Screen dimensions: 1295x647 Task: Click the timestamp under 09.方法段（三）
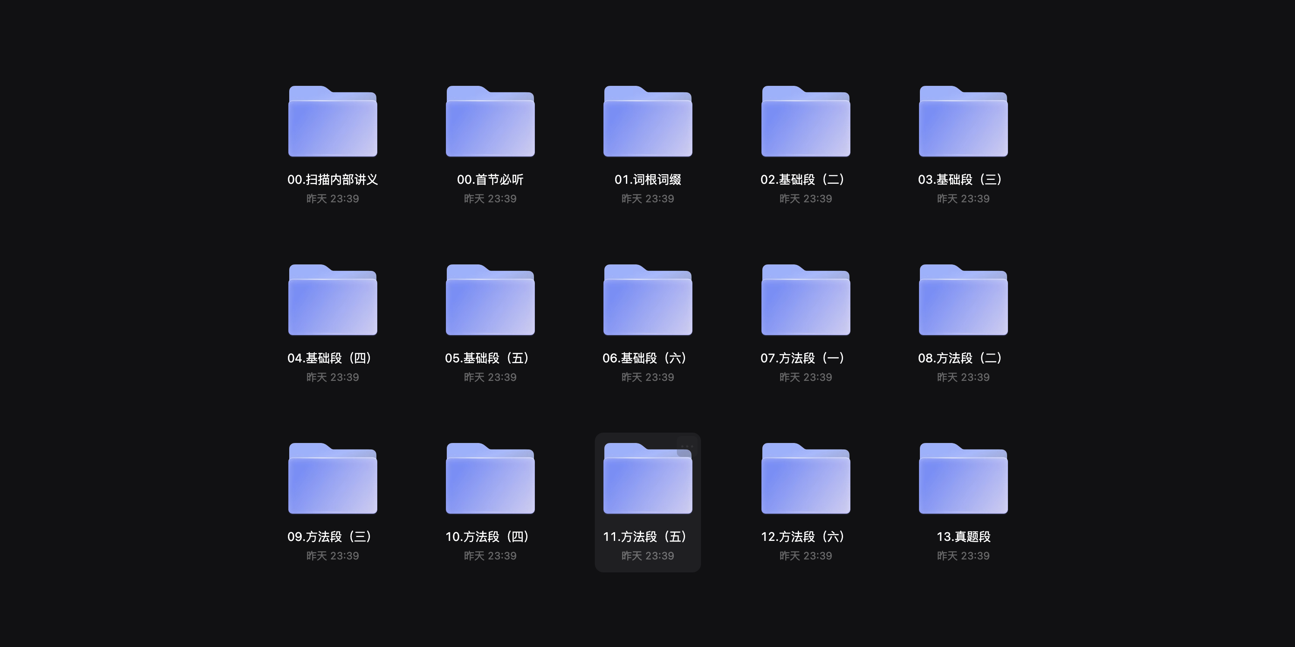(333, 556)
